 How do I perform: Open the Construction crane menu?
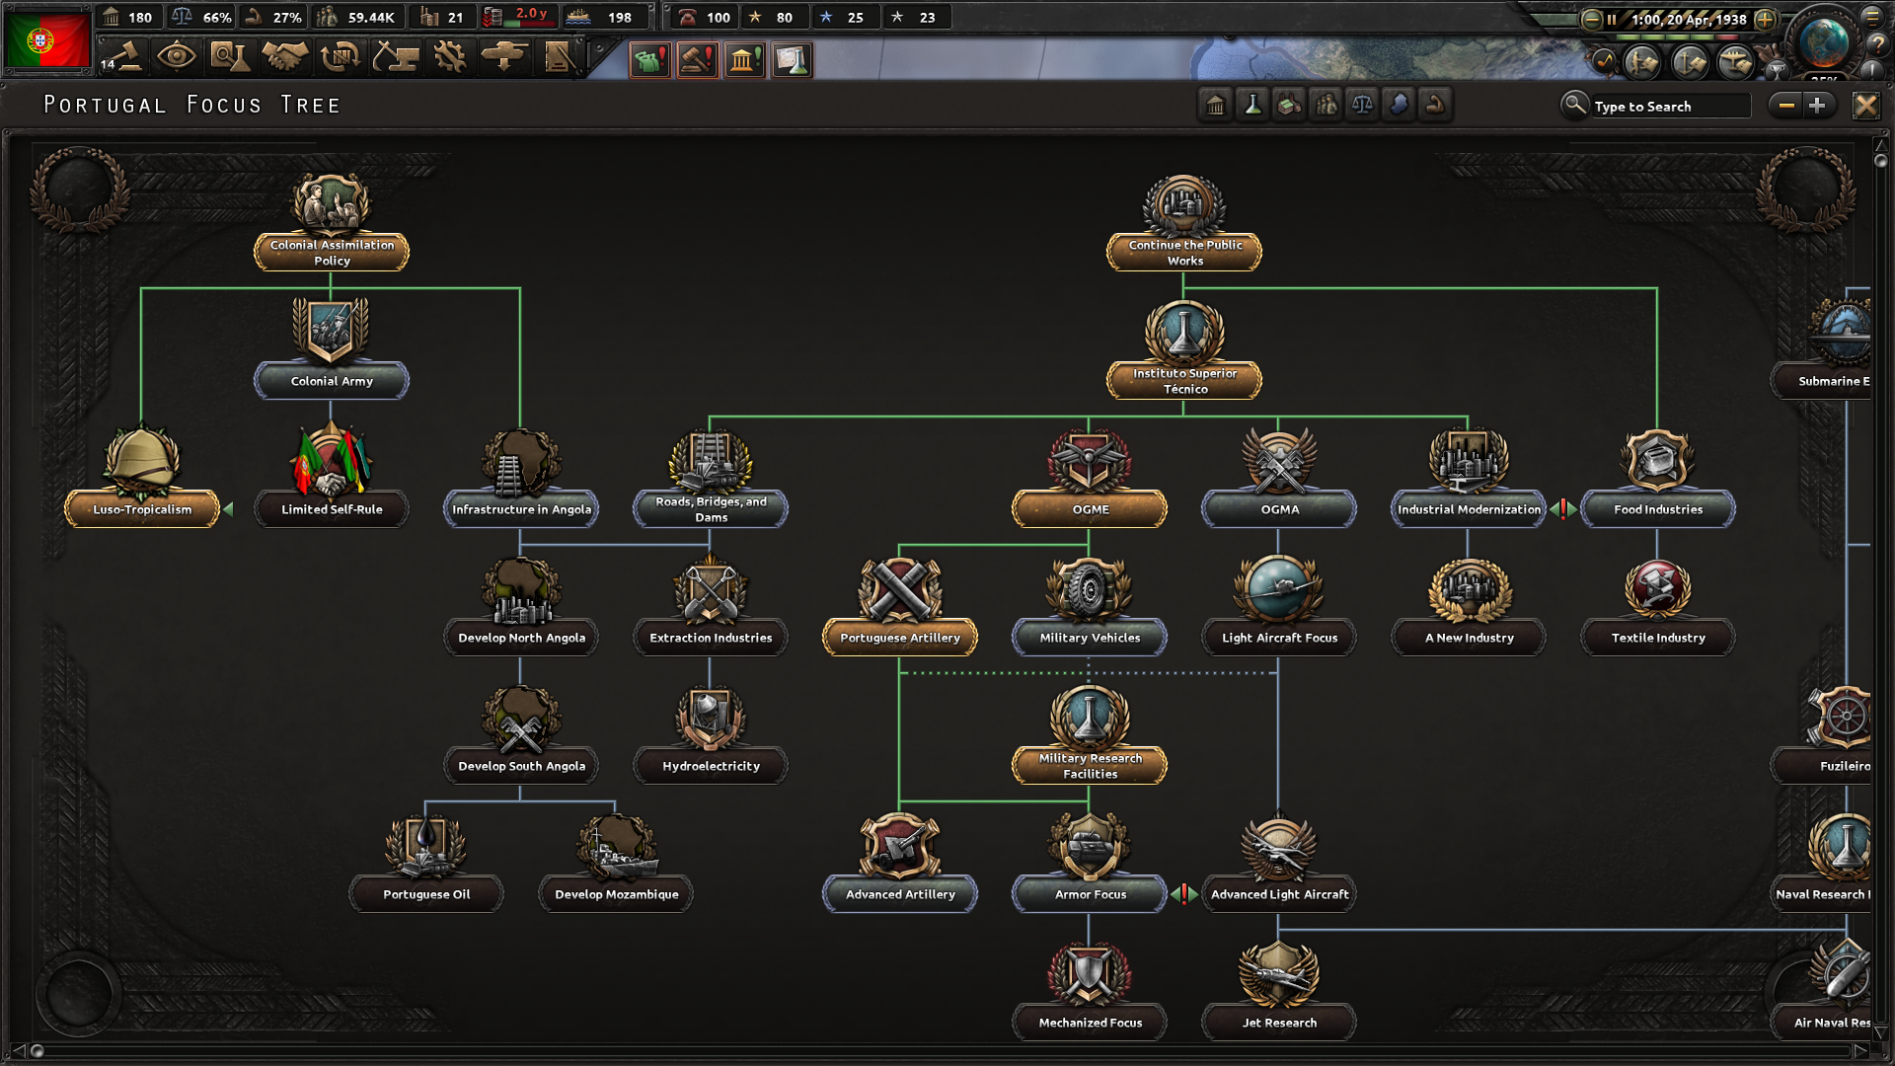[395, 56]
